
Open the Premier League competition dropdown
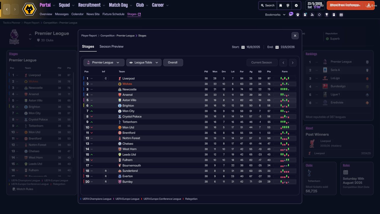104,62
